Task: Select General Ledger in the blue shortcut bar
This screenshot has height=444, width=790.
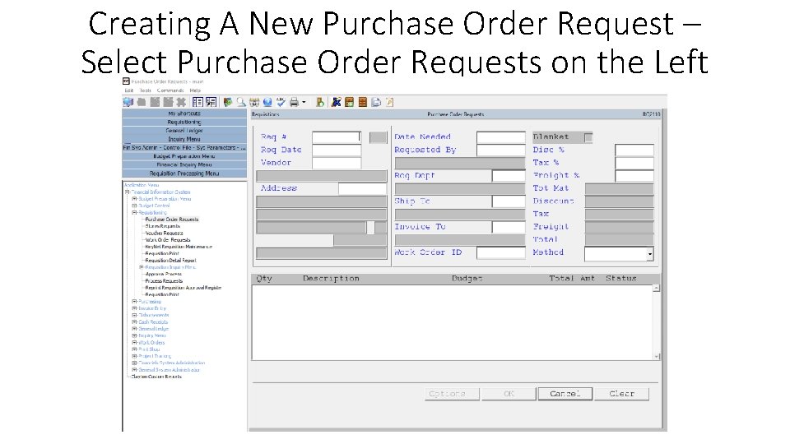Action: tap(184, 131)
